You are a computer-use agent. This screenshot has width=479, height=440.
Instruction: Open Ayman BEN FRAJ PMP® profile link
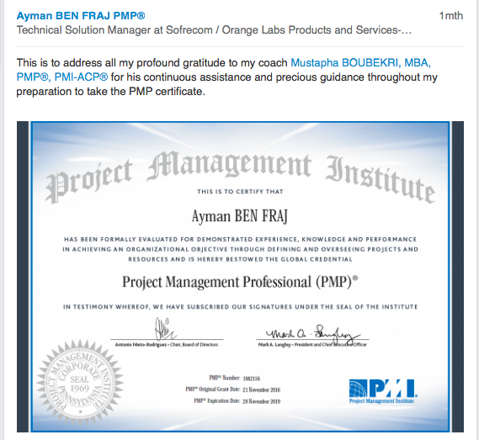coord(81,16)
